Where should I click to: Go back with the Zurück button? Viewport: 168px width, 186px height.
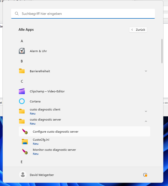tap(138, 30)
